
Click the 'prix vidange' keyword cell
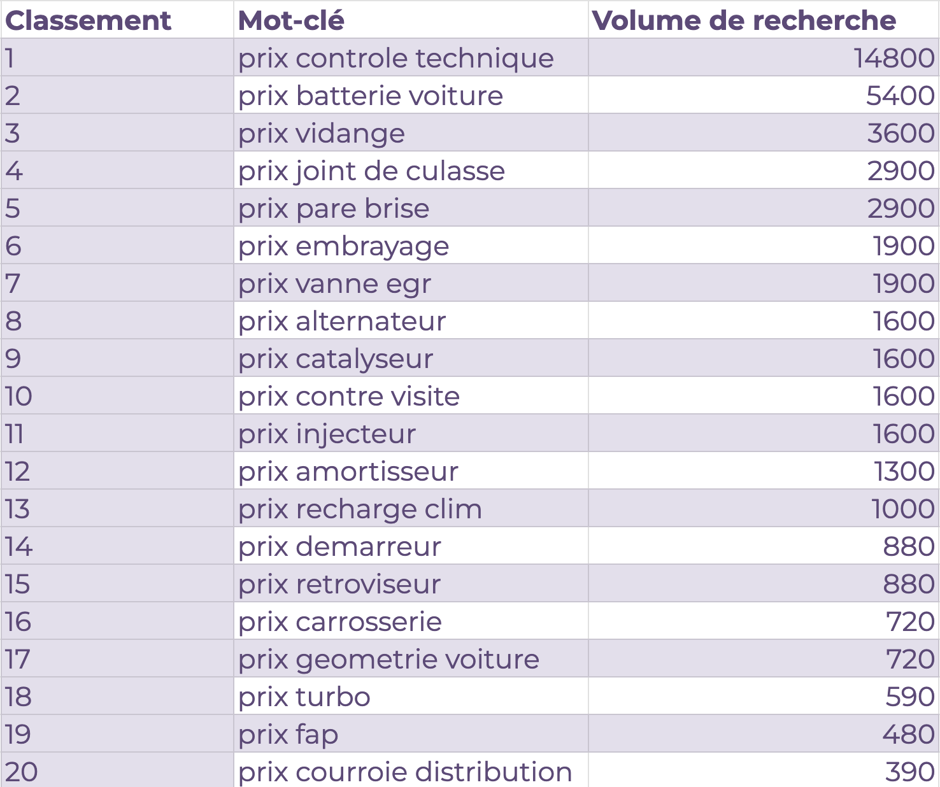(x=322, y=133)
